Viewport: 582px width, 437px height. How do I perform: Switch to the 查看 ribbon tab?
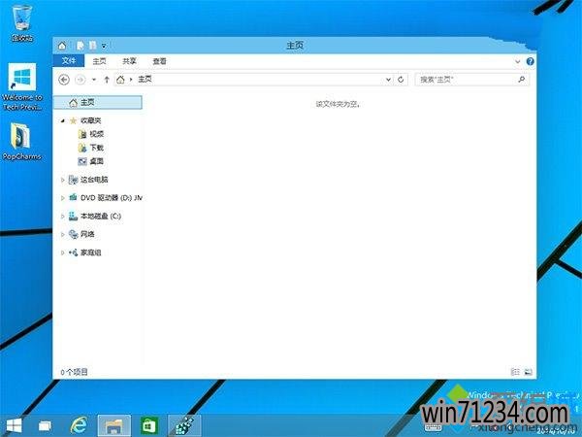[x=160, y=61]
